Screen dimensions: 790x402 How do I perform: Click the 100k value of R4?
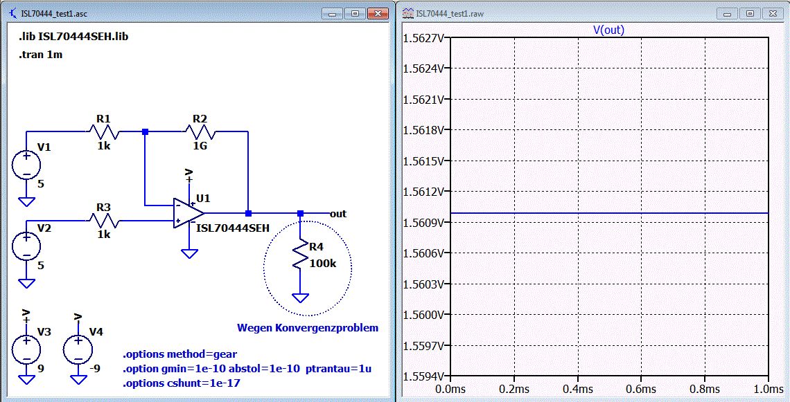click(322, 263)
